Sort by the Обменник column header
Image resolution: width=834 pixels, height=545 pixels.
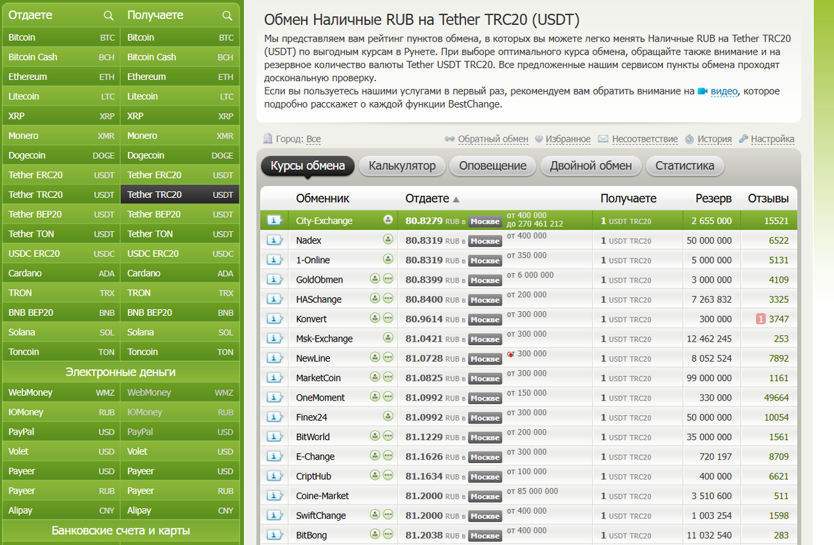coord(322,199)
